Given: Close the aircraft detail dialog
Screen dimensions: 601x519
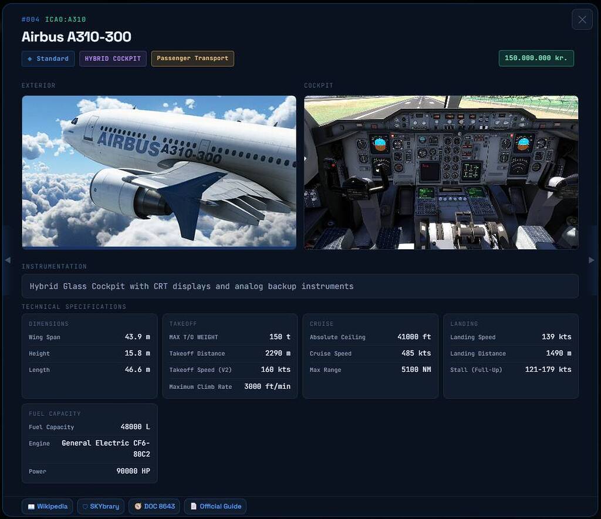Looking at the screenshot, I should tap(582, 19).
